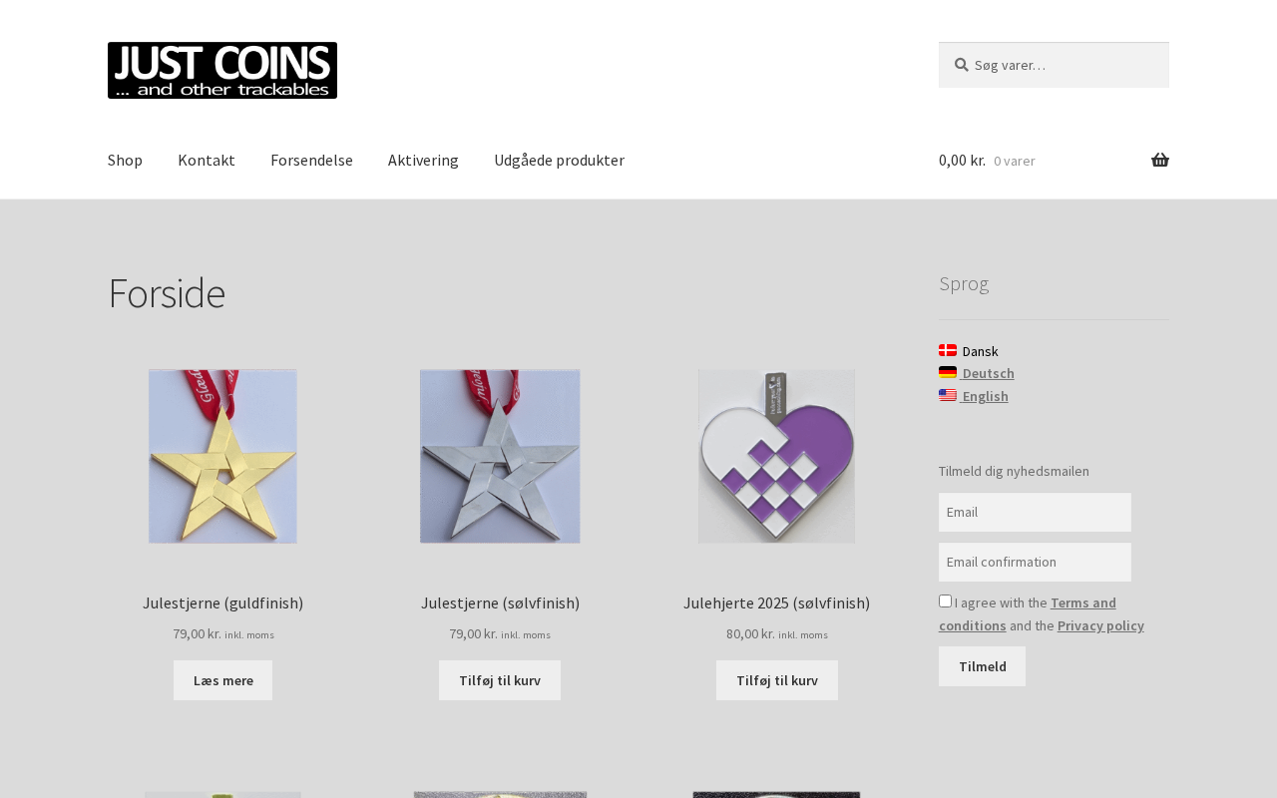The height and width of the screenshot is (798, 1277).
Task: Go to the Kontakt page
Action: pos(207,160)
